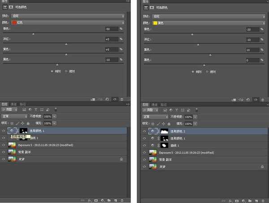Screen dimensions: 269x203
Task: Switch to the 通道 tab in right panel
Action: coord(155,105)
